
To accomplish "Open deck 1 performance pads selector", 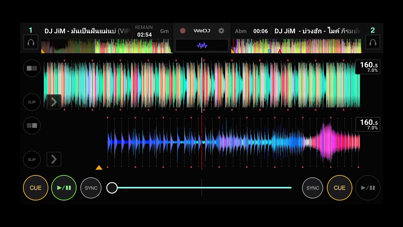I will 32,68.
